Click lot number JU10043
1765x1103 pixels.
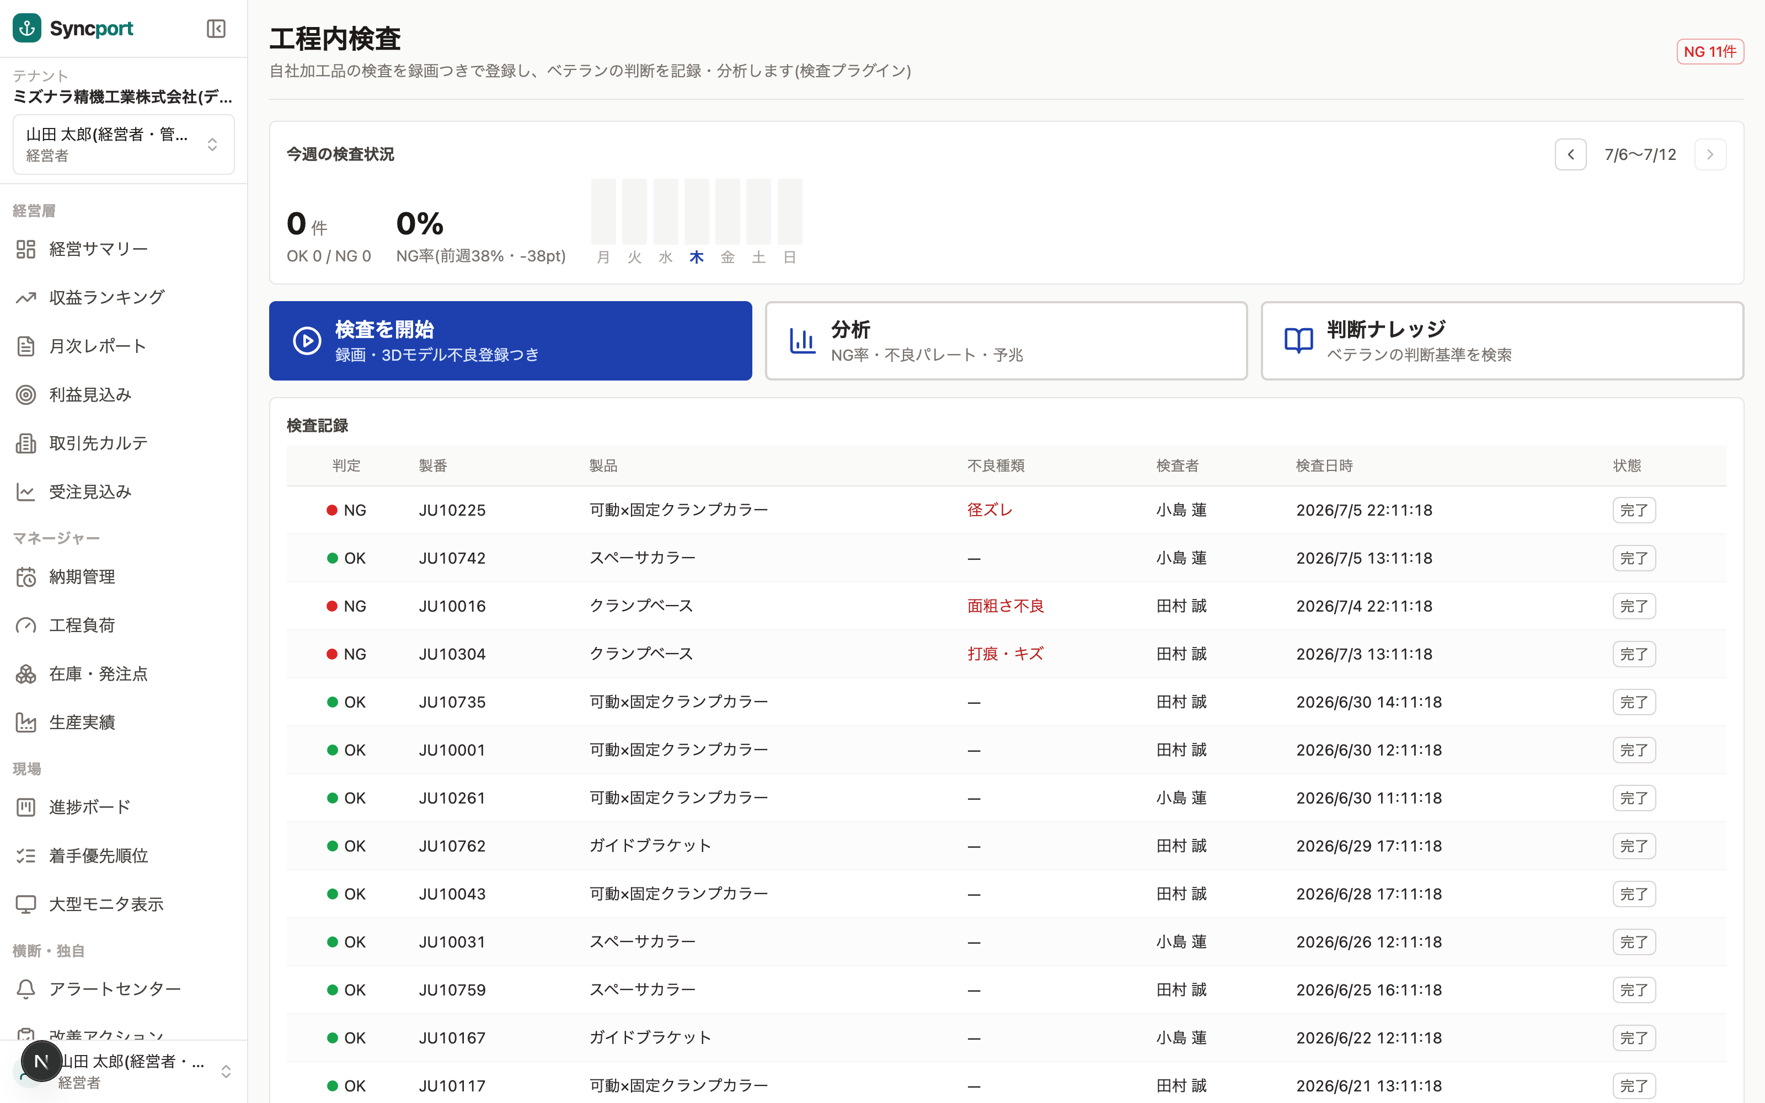click(452, 895)
